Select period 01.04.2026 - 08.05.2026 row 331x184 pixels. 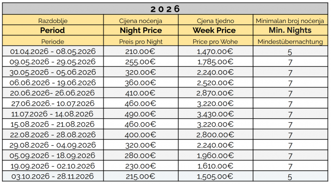[x=165, y=52]
